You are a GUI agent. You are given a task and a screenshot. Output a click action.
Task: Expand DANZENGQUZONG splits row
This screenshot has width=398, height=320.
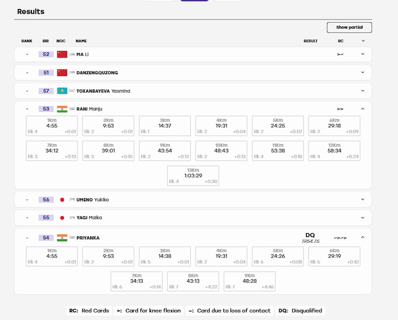363,73
